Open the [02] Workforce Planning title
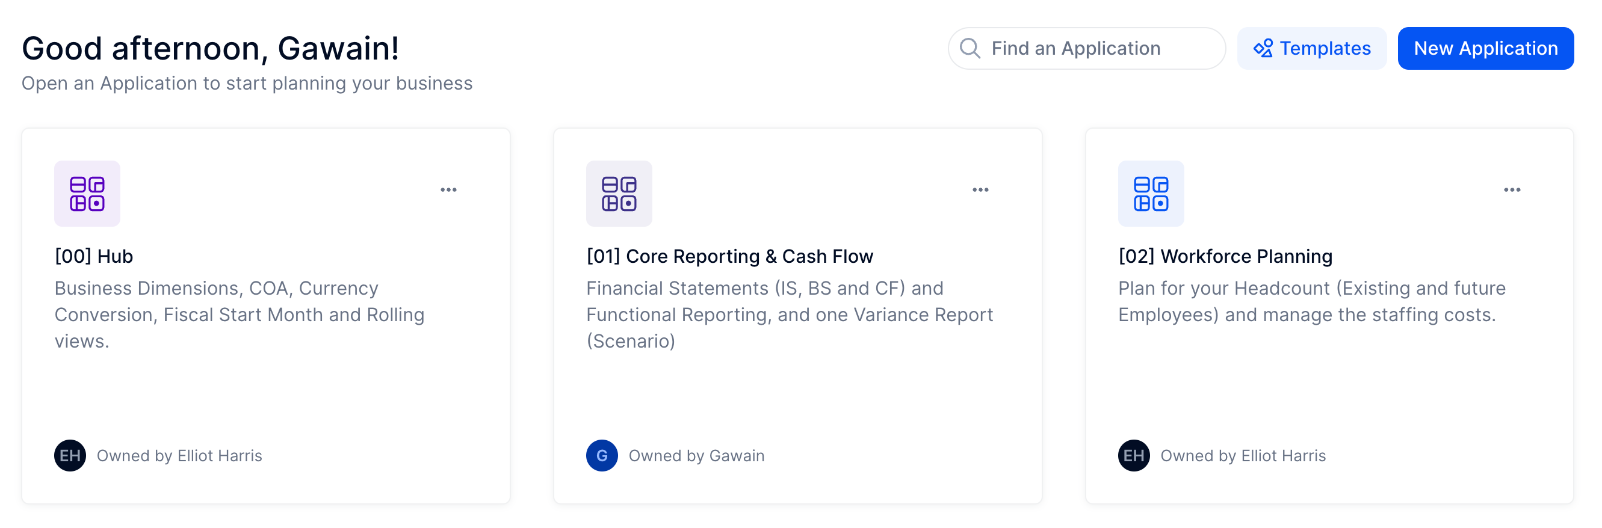The height and width of the screenshot is (528, 1602). point(1225,256)
